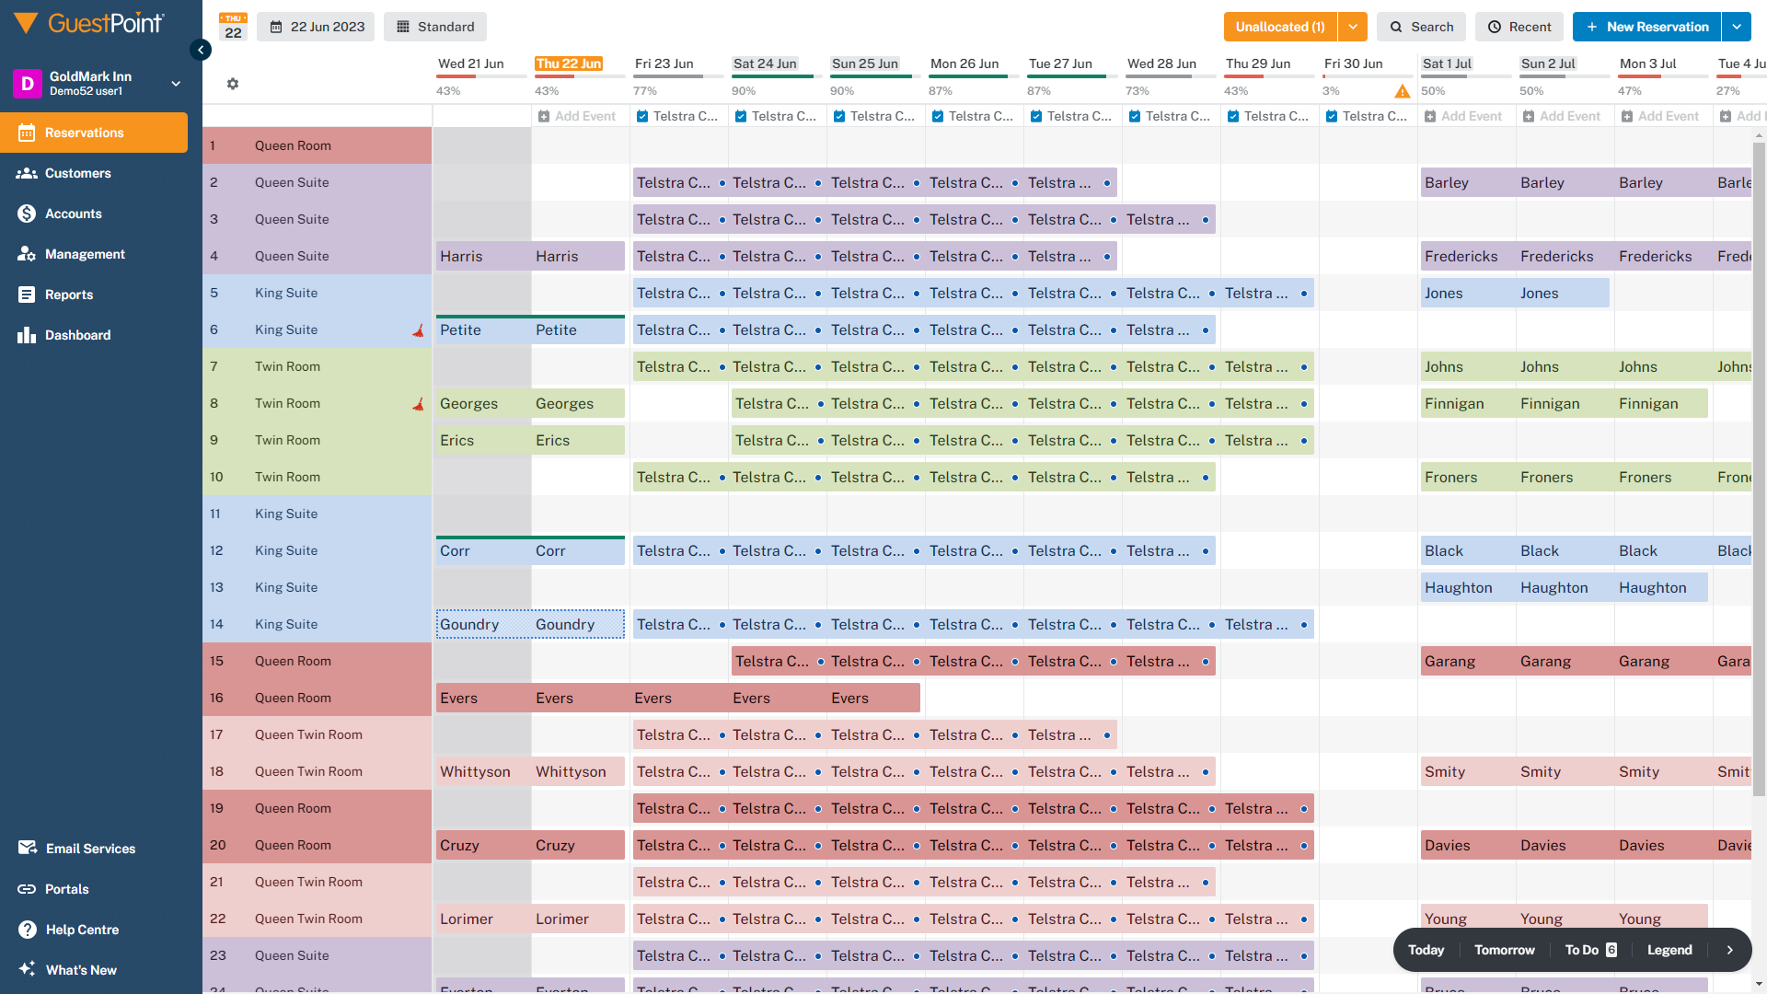1767x994 pixels.
Task: Open the Legend panel
Action: coord(1669,950)
